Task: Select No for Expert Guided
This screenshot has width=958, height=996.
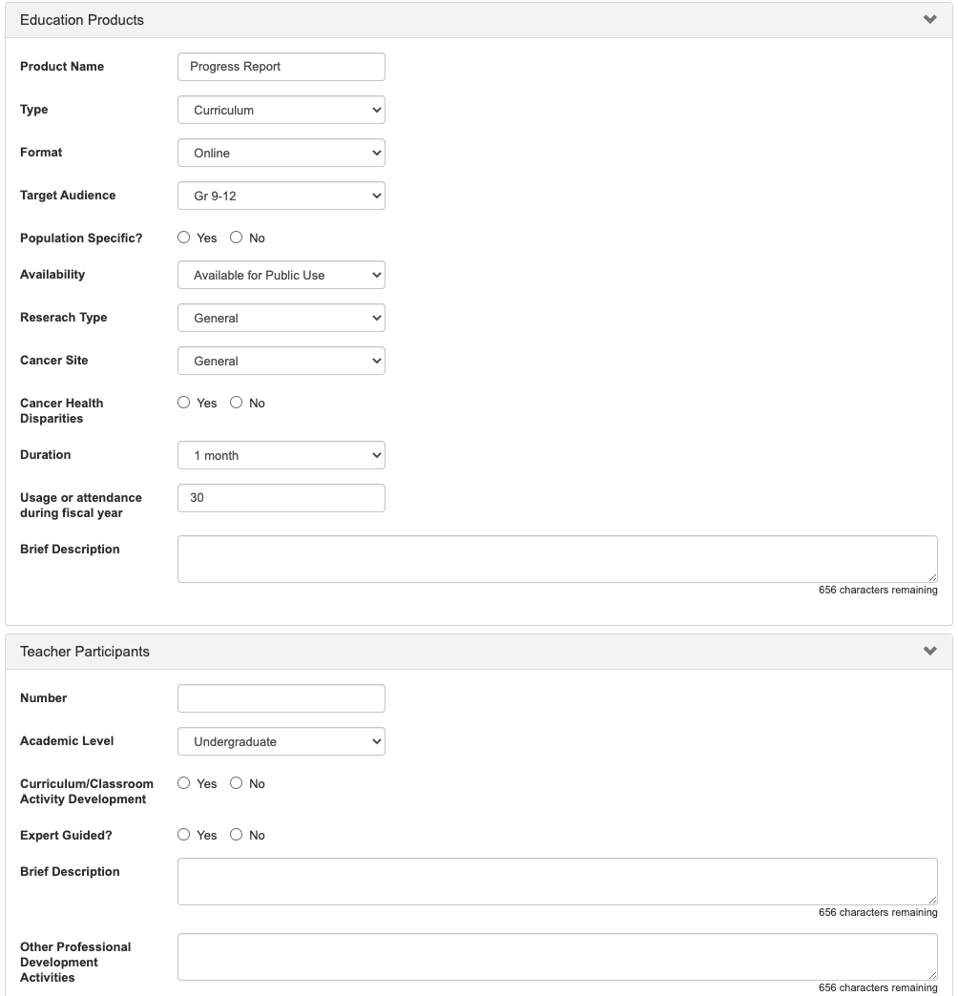Action: pos(236,835)
